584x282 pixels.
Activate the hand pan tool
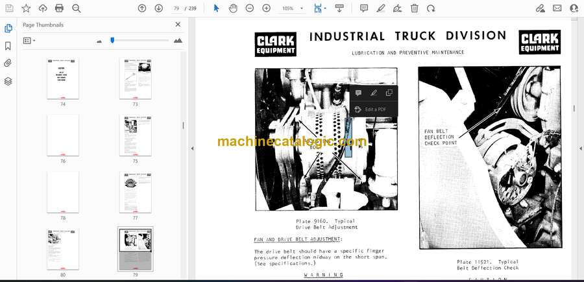click(x=233, y=8)
